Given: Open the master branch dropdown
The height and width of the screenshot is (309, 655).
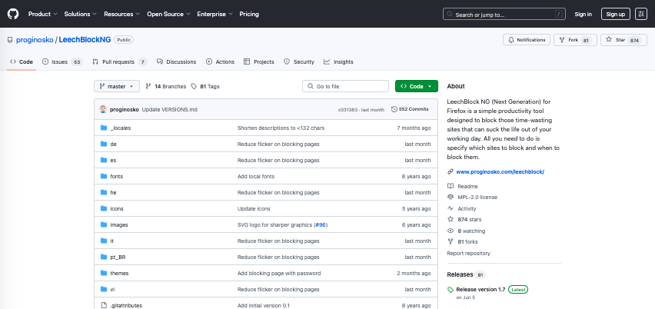Looking at the screenshot, I should pyautogui.click(x=117, y=86).
